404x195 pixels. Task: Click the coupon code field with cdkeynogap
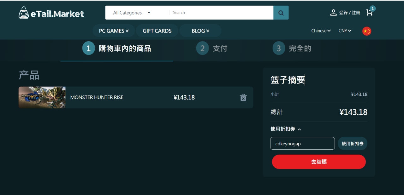[302, 143]
